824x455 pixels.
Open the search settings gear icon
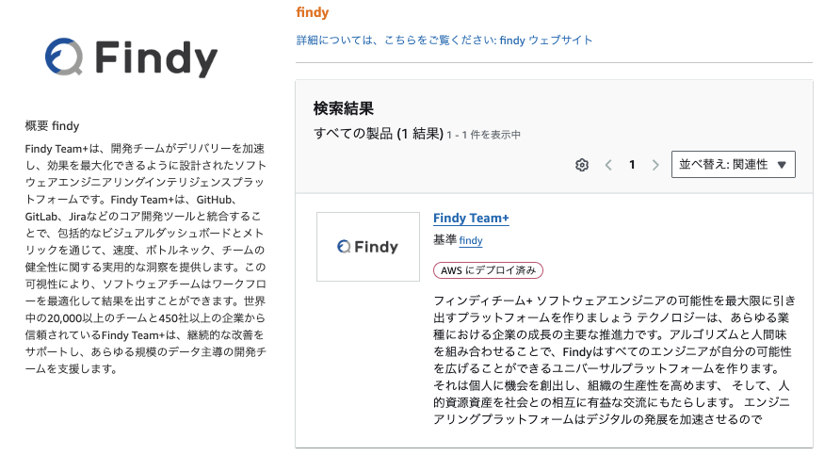pyautogui.click(x=582, y=165)
